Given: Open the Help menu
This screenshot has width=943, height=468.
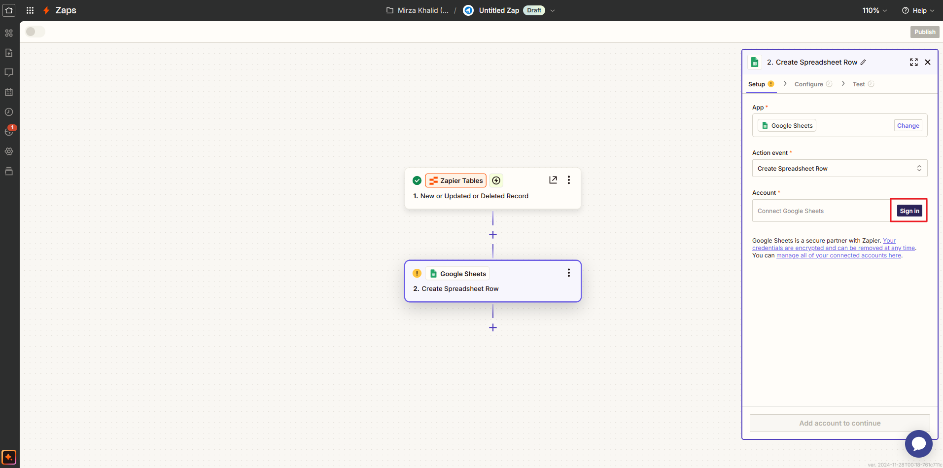Looking at the screenshot, I should point(918,10).
